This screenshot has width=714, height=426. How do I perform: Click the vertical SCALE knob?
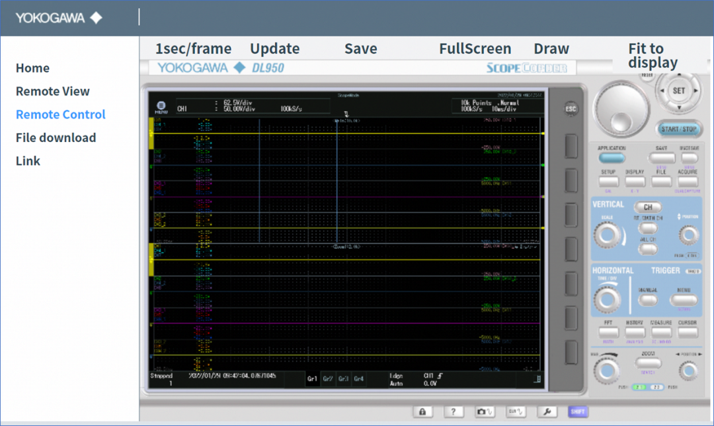click(x=608, y=235)
